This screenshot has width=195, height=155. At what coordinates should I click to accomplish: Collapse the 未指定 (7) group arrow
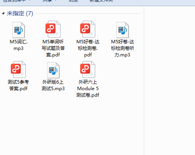[3, 13]
